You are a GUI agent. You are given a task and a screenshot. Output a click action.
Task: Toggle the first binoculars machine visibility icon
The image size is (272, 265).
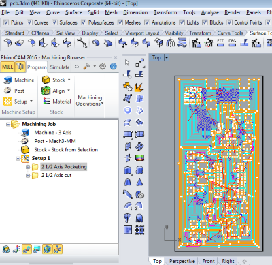[x=6, y=249]
